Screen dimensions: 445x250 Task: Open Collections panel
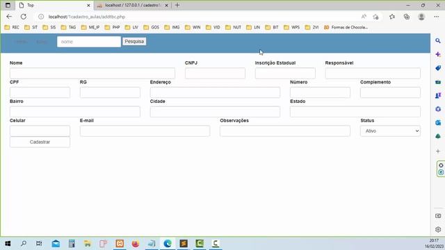407,17
